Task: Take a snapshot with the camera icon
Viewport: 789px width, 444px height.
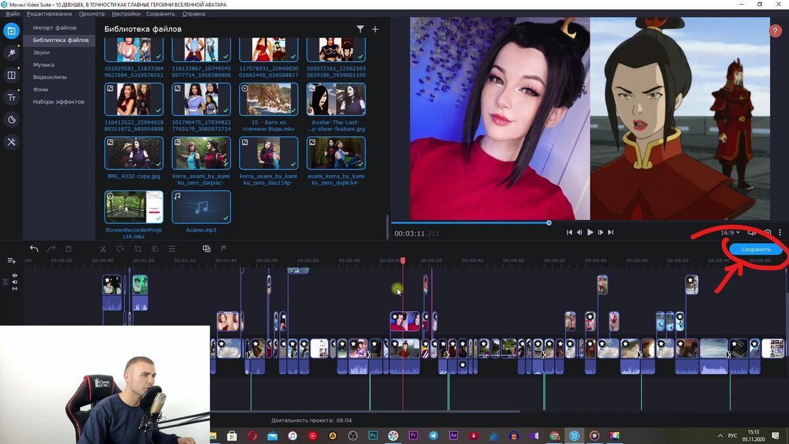Action: point(767,232)
